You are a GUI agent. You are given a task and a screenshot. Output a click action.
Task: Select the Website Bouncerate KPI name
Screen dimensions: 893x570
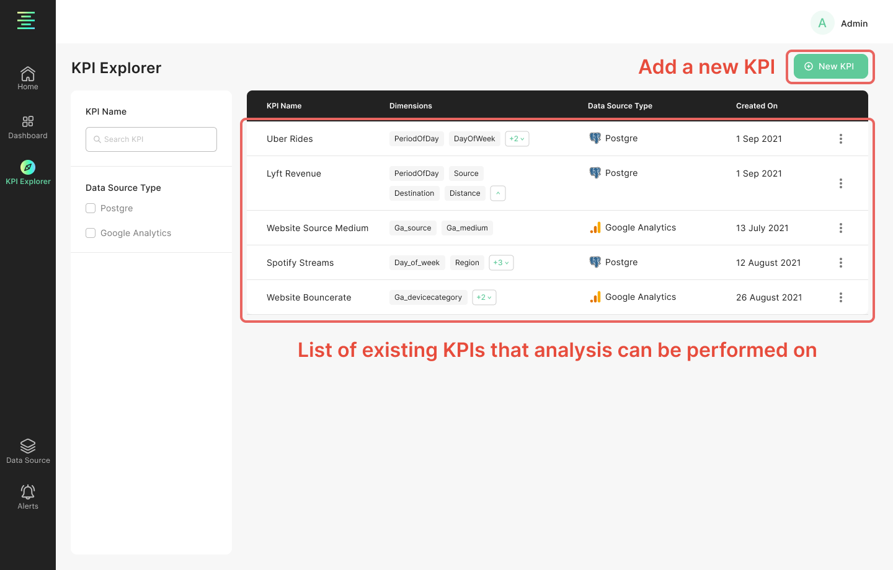(309, 297)
